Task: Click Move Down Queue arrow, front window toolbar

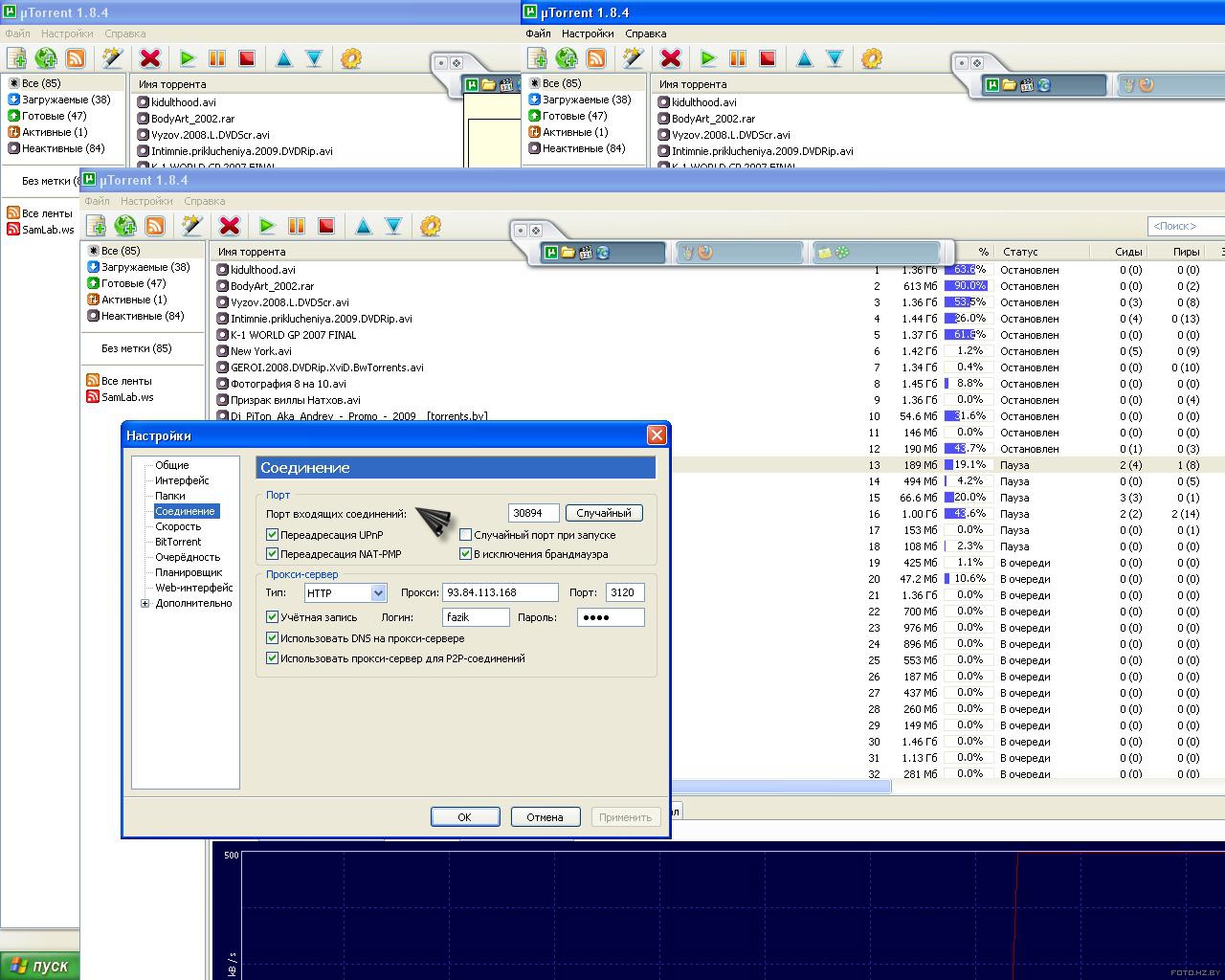Action: click(x=393, y=226)
